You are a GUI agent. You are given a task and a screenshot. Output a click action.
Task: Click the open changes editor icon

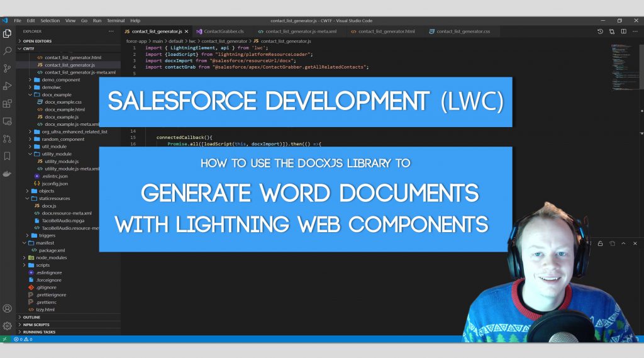612,31
